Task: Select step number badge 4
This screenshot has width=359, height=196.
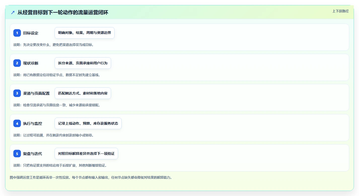Action: (x=17, y=123)
